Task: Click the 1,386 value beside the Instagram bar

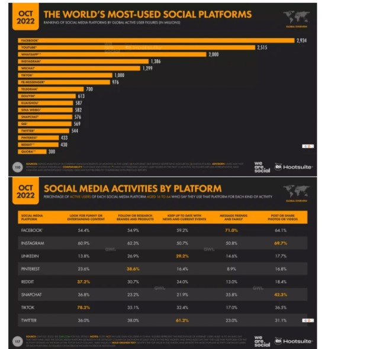Action: tap(156, 62)
